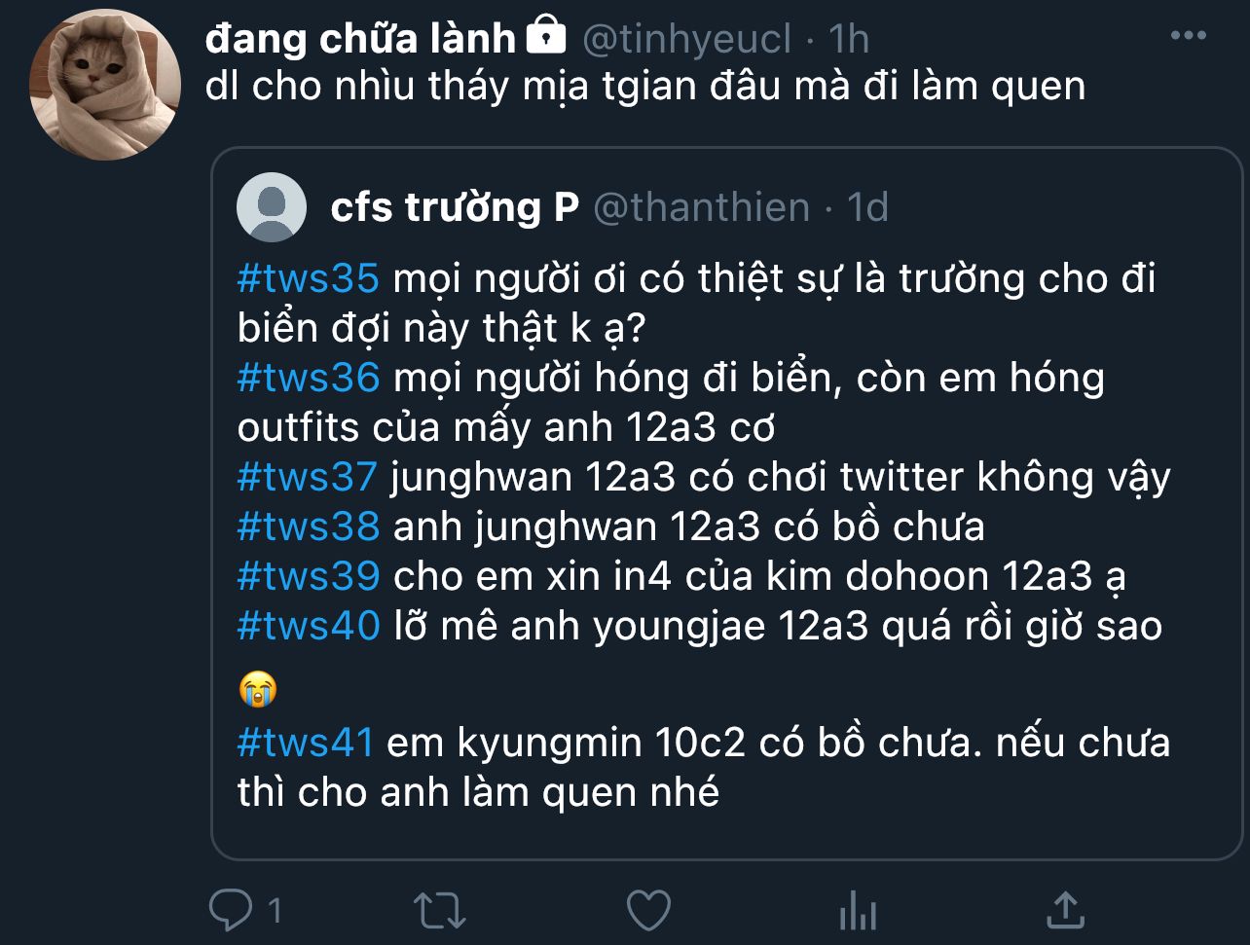View tweet analytics bar chart icon
Screen dimensions: 1250x945
(858, 911)
